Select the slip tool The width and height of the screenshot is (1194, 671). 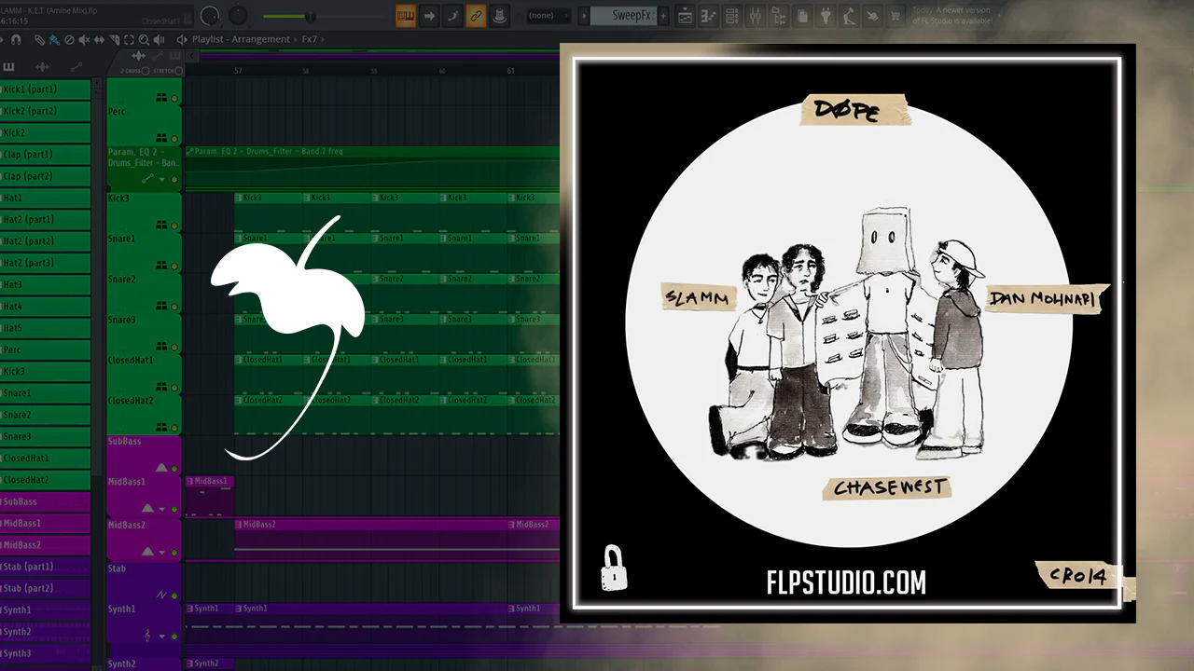point(99,40)
